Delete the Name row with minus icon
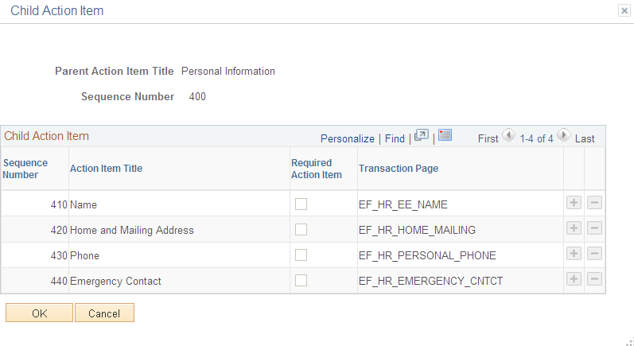Viewport: 634px width, 346px height. click(594, 203)
